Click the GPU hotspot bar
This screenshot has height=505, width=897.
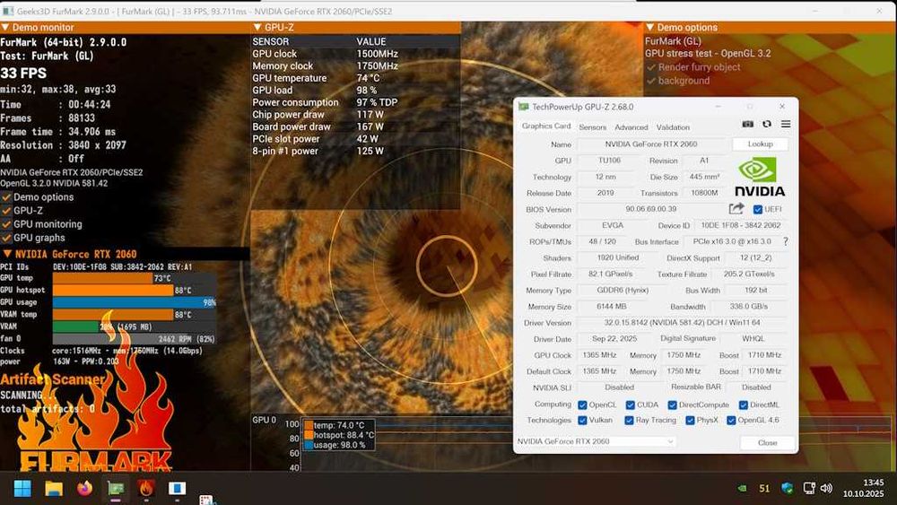pyautogui.click(x=135, y=290)
